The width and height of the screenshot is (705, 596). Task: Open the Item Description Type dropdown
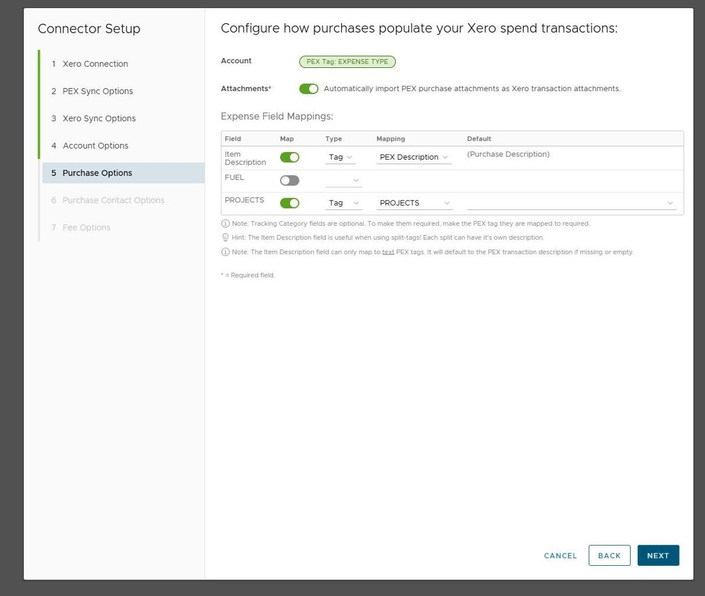[341, 157]
